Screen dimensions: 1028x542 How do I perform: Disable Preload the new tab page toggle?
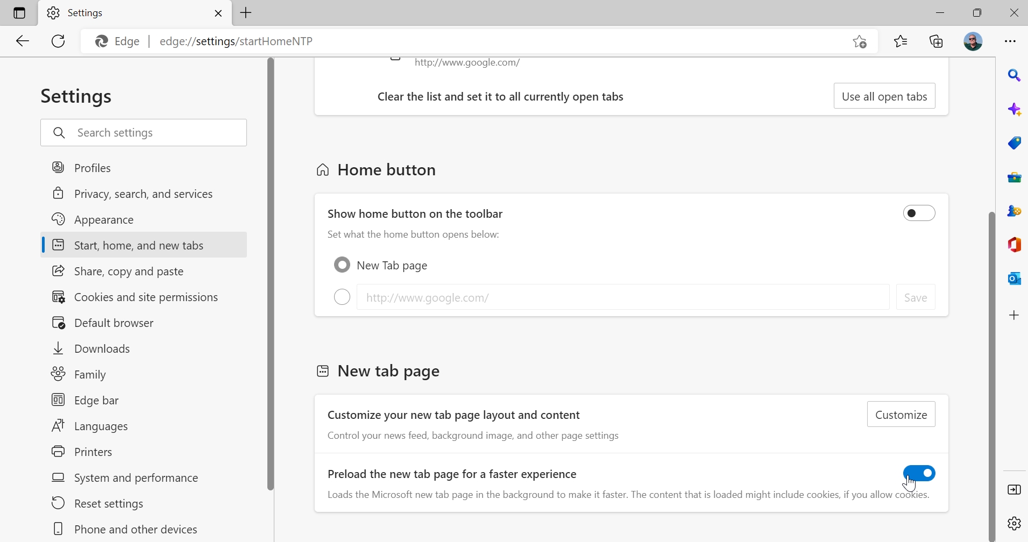click(x=919, y=473)
